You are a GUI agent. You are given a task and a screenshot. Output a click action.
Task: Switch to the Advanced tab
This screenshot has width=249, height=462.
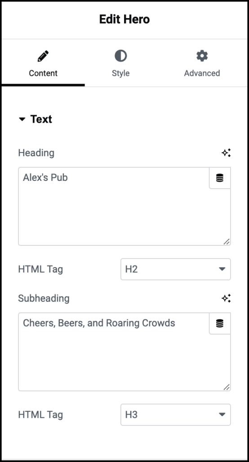[202, 63]
